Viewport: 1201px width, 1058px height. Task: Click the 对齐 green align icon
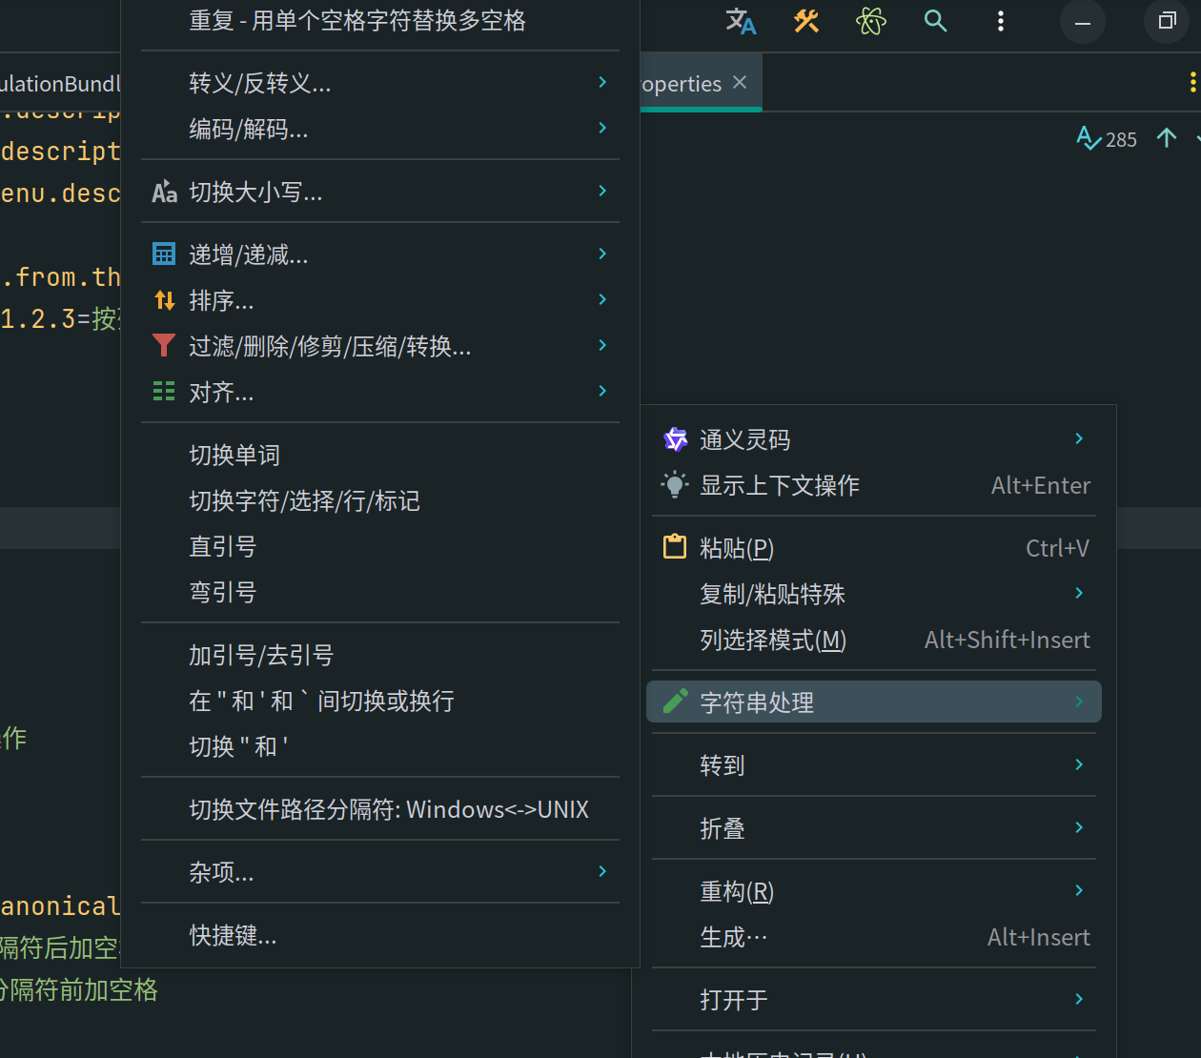[164, 391]
